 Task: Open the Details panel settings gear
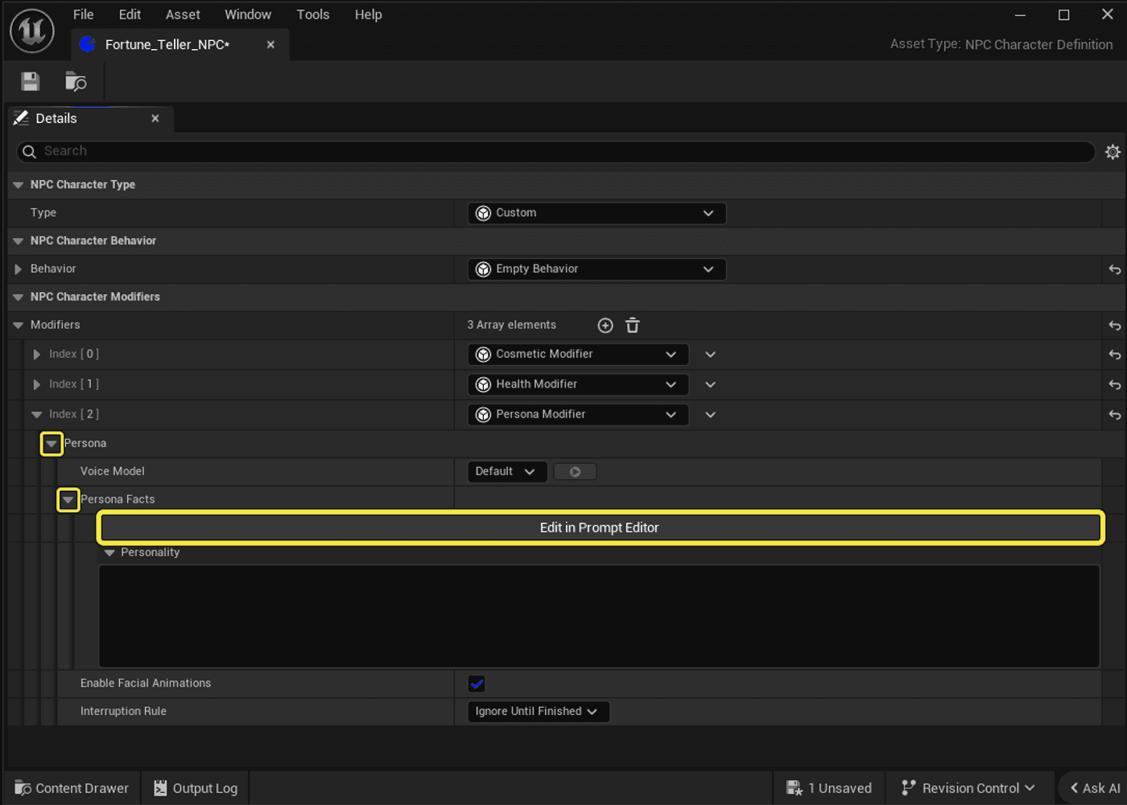[1113, 151]
